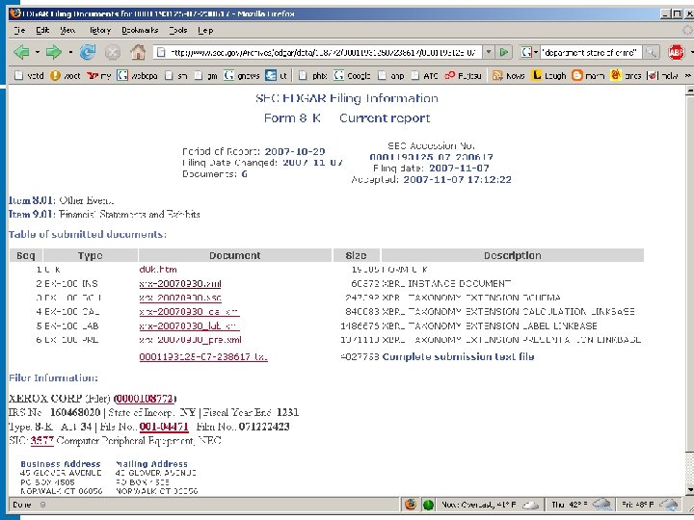Open the d8k.htm document link

pos(158,270)
